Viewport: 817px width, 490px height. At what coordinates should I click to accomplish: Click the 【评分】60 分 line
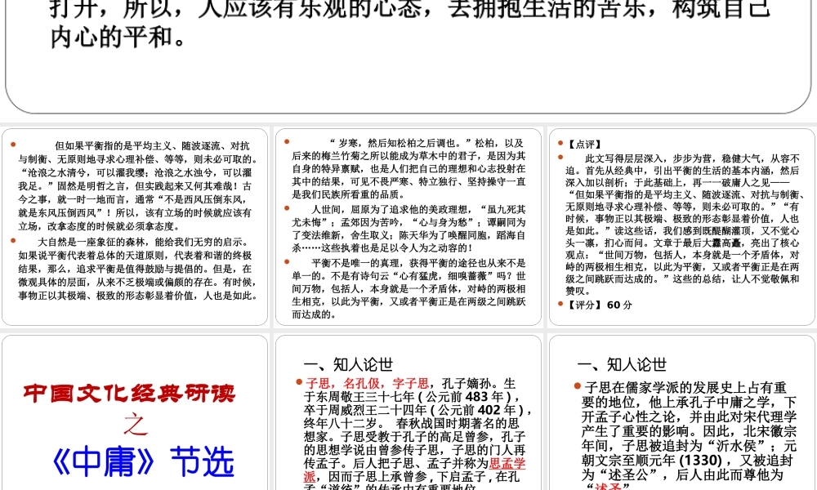(x=599, y=305)
